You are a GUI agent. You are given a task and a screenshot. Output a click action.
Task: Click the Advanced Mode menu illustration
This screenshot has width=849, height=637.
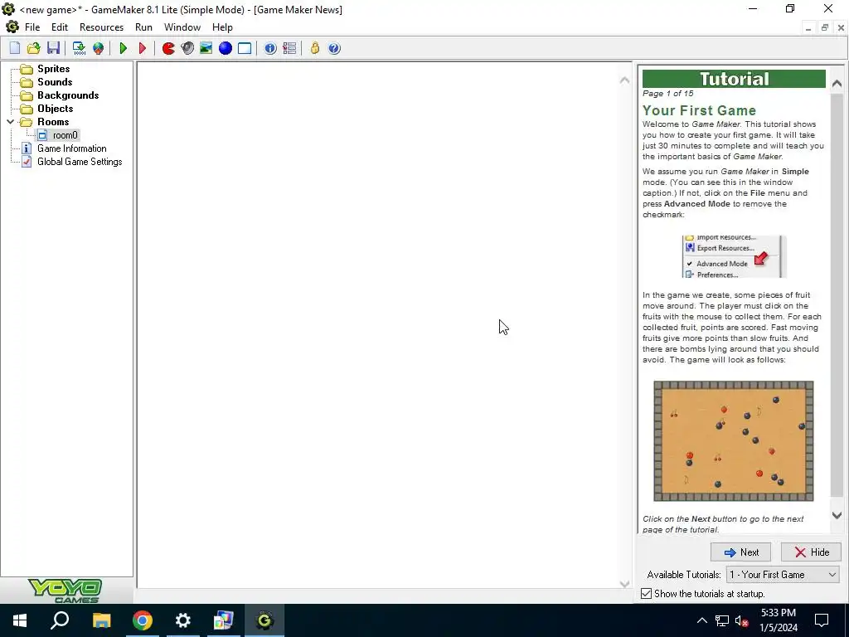pos(734,257)
